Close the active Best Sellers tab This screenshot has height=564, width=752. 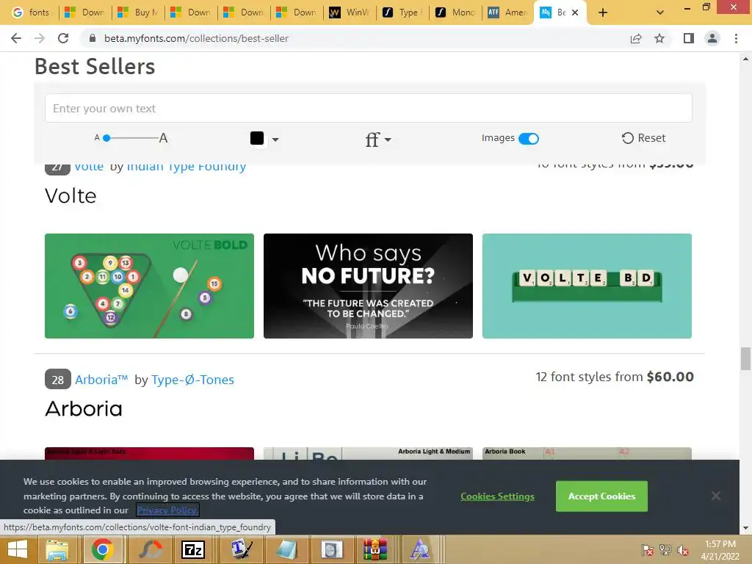coord(575,12)
